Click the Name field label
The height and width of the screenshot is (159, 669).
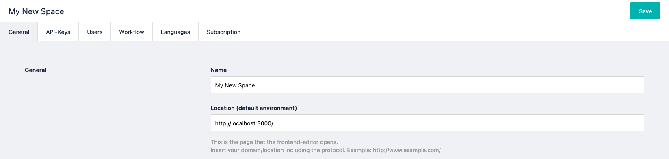pyautogui.click(x=219, y=70)
